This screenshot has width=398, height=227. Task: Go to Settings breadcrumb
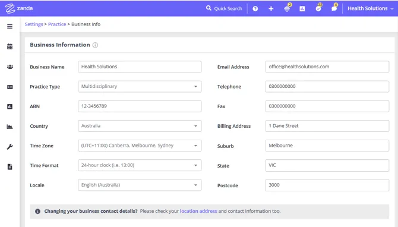[x=34, y=24]
